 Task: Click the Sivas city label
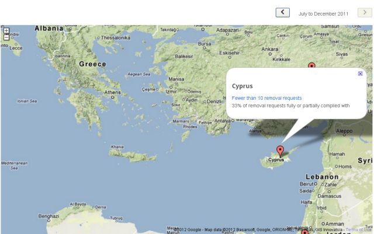[341, 54]
